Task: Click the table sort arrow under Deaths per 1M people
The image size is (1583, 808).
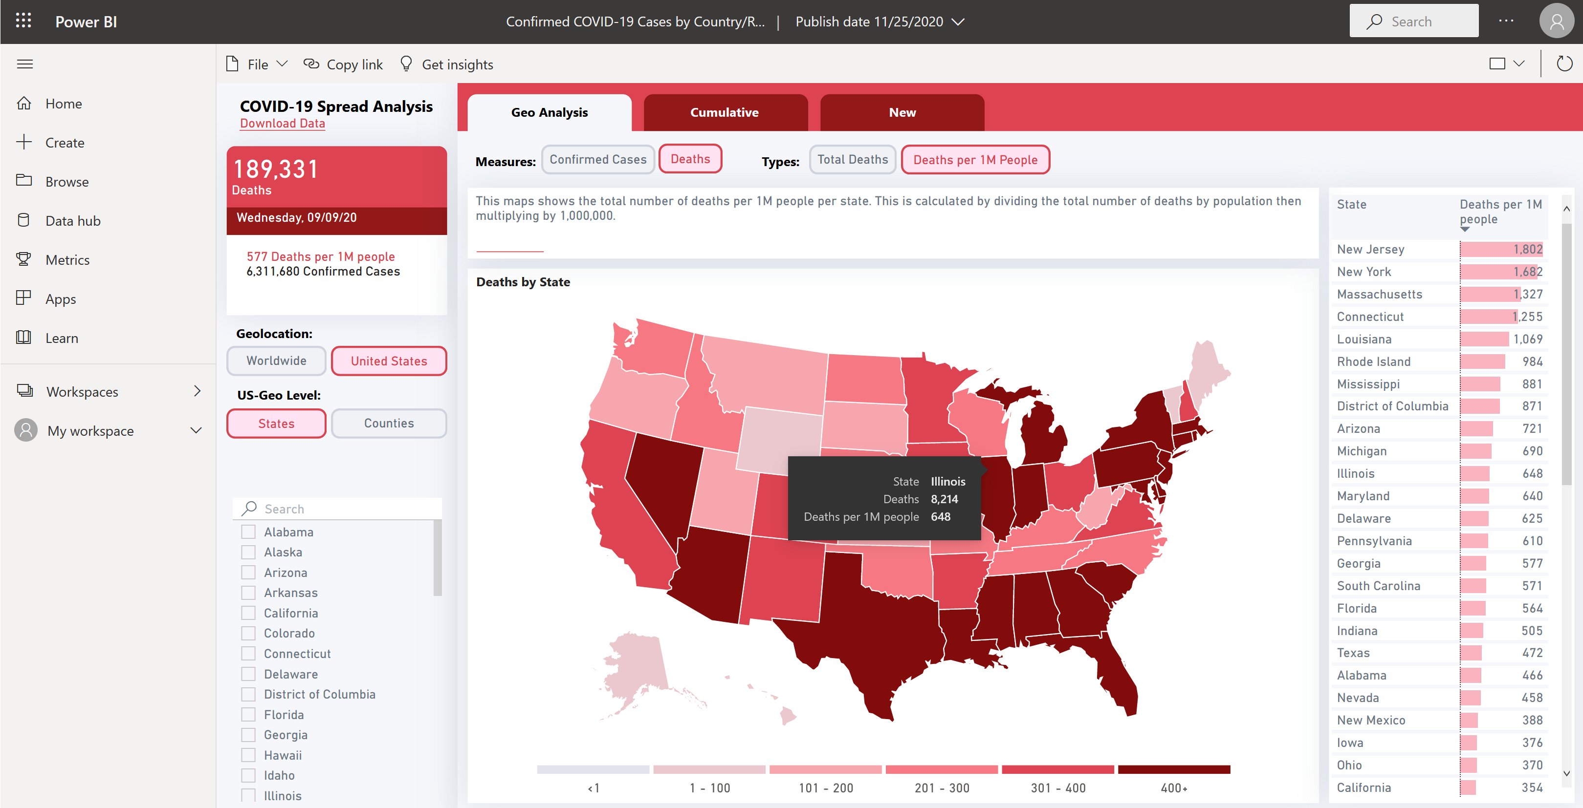Action: pyautogui.click(x=1465, y=229)
